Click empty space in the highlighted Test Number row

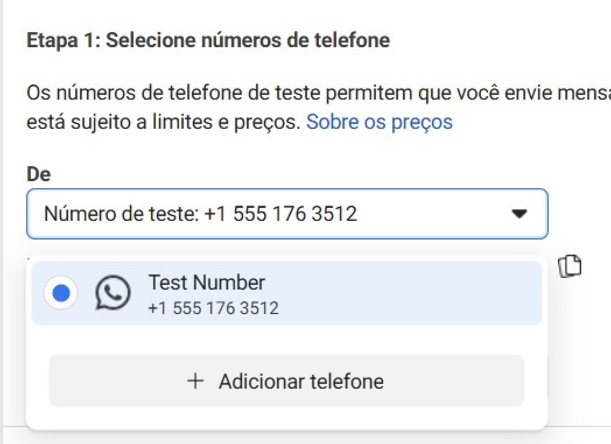click(408, 293)
